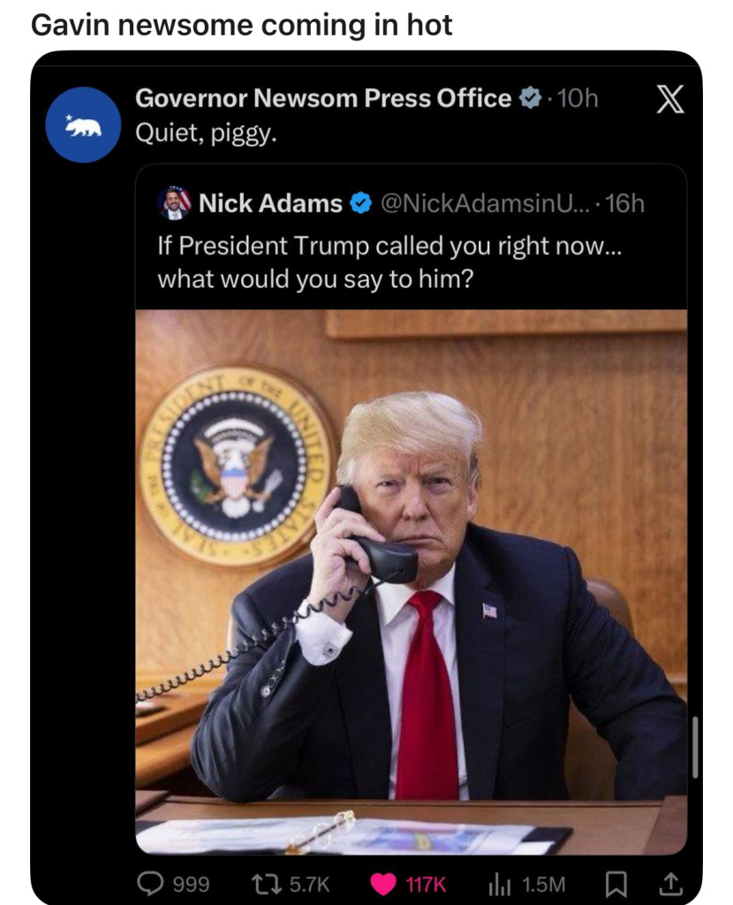Open the reply icon showing 999 comments
Image resolution: width=733 pixels, height=905 pixels.
click(150, 883)
